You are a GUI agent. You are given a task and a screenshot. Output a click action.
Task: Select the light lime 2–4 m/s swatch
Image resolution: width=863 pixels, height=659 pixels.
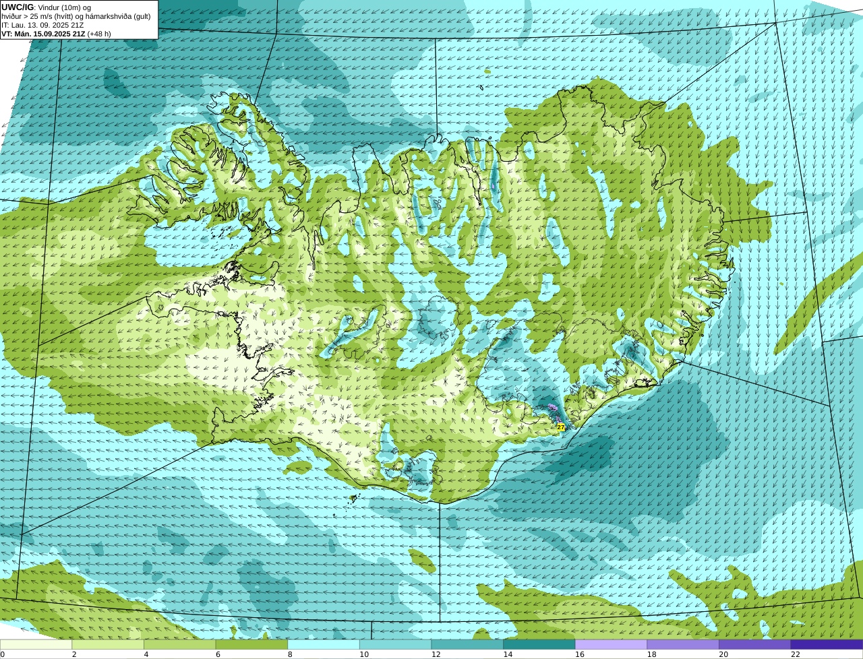(108, 644)
